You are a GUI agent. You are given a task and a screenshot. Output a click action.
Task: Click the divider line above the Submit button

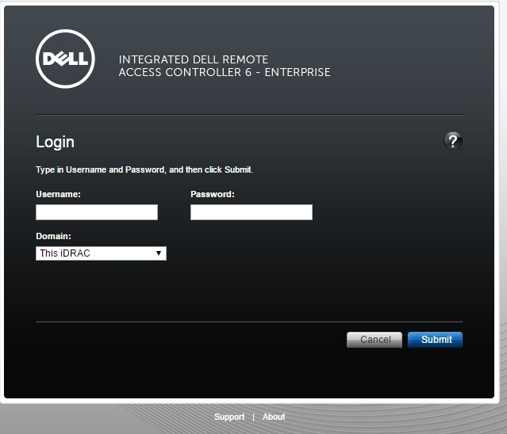pos(248,322)
